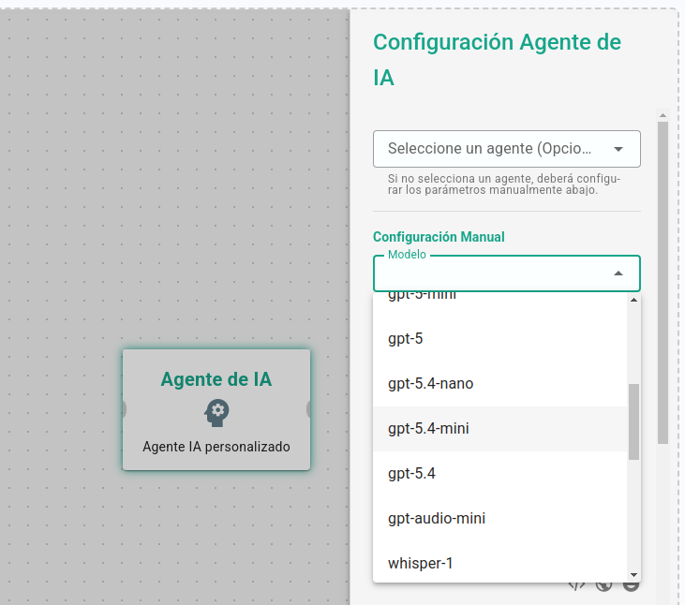The width and height of the screenshot is (685, 605).
Task: Select whisper-1 from the list
Action: [421, 563]
